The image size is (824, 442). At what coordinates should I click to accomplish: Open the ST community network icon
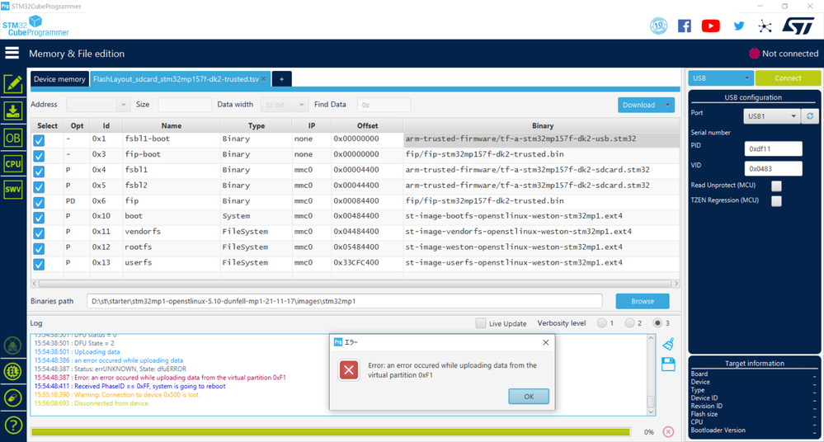click(x=765, y=26)
